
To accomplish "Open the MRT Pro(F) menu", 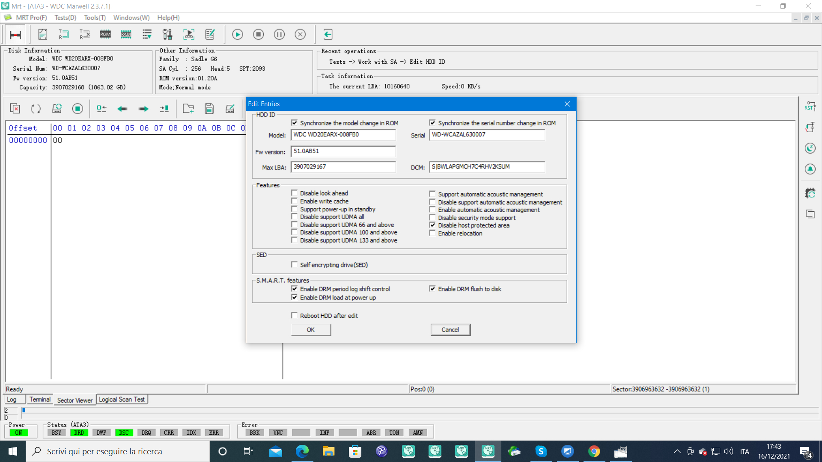I will [31, 18].
